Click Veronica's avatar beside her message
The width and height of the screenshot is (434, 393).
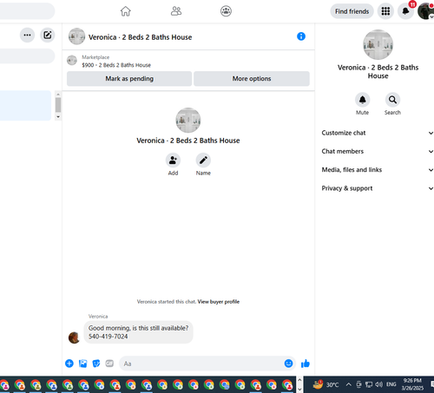[x=74, y=337]
